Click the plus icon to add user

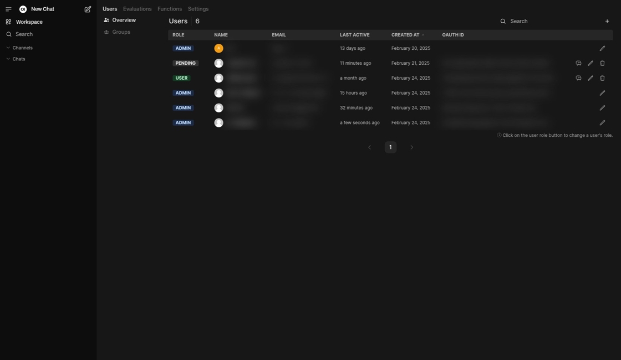click(607, 21)
